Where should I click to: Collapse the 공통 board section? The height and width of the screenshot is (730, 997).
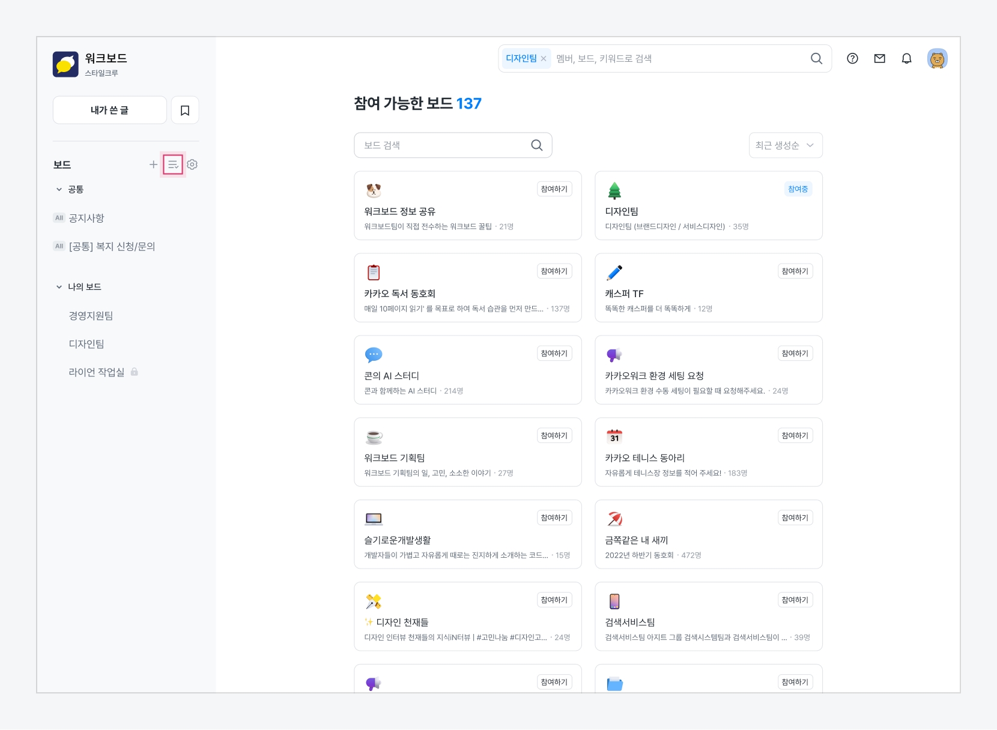click(x=59, y=190)
